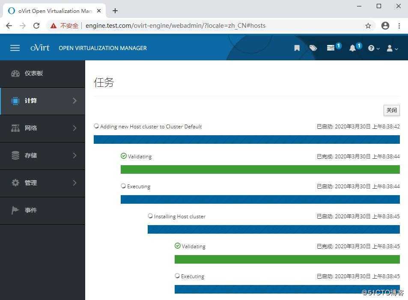Click the events flag icon
The image size is (408, 300).
click(x=15, y=210)
